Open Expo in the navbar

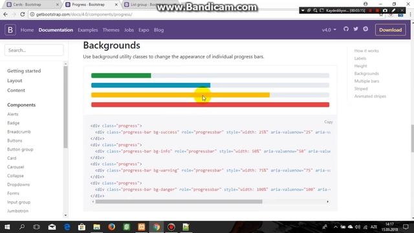coord(144,30)
